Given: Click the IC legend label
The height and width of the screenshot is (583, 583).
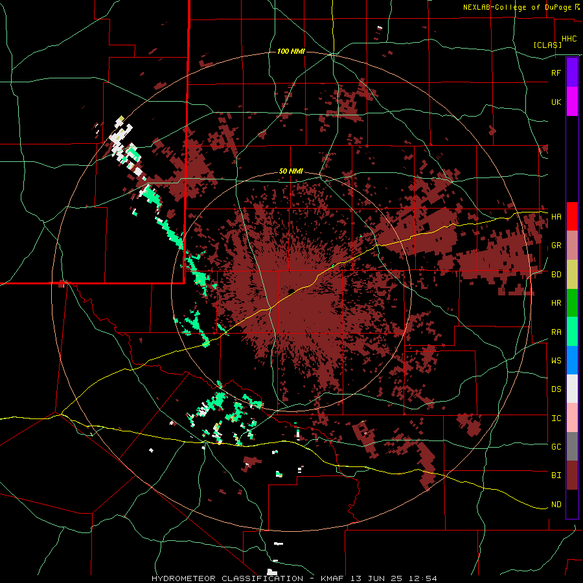Looking at the screenshot, I should click(x=556, y=418).
